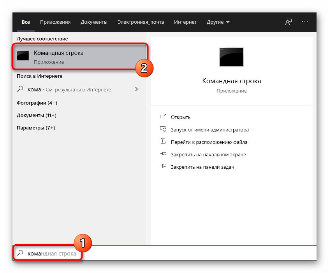Screen dimensions: 329x273
Task: Click pin icon for Закрепить на начальном экране
Action: coord(163,154)
